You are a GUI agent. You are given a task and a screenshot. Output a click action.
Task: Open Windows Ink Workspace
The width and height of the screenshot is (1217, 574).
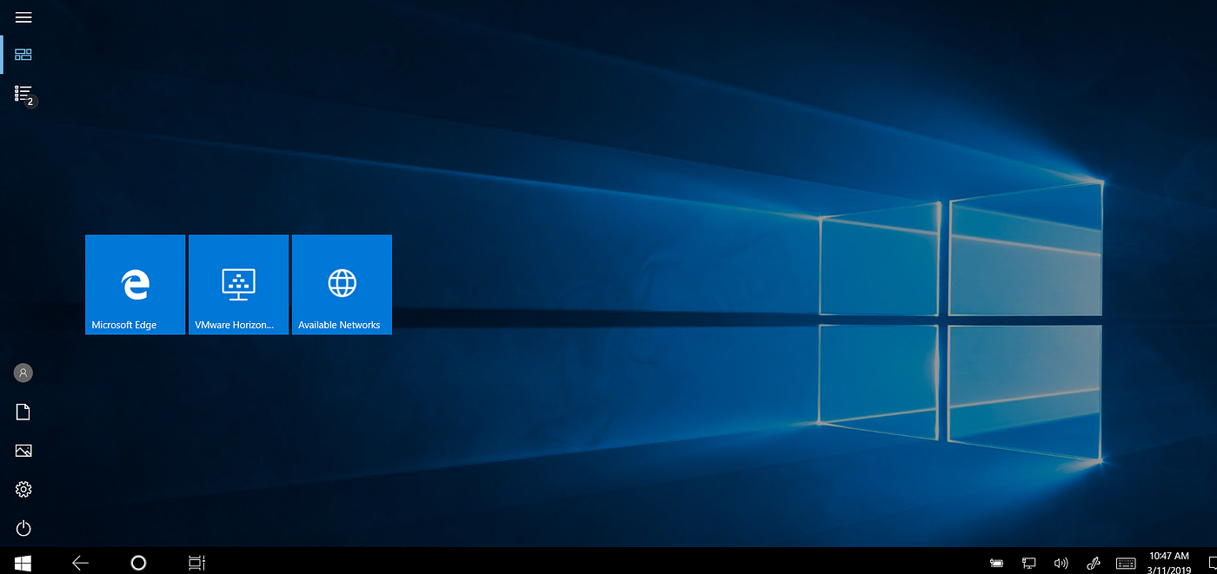1093,562
